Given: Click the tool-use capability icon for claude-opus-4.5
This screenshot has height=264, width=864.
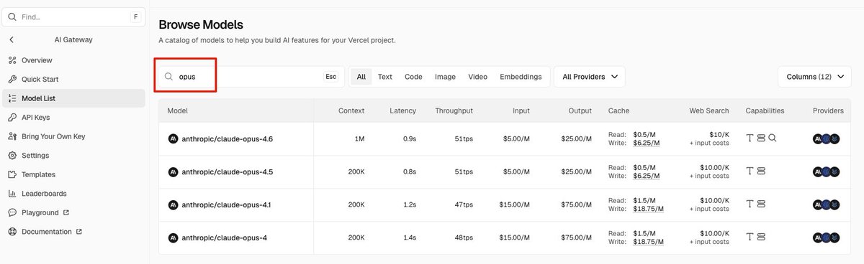Looking at the screenshot, I should [761, 171].
